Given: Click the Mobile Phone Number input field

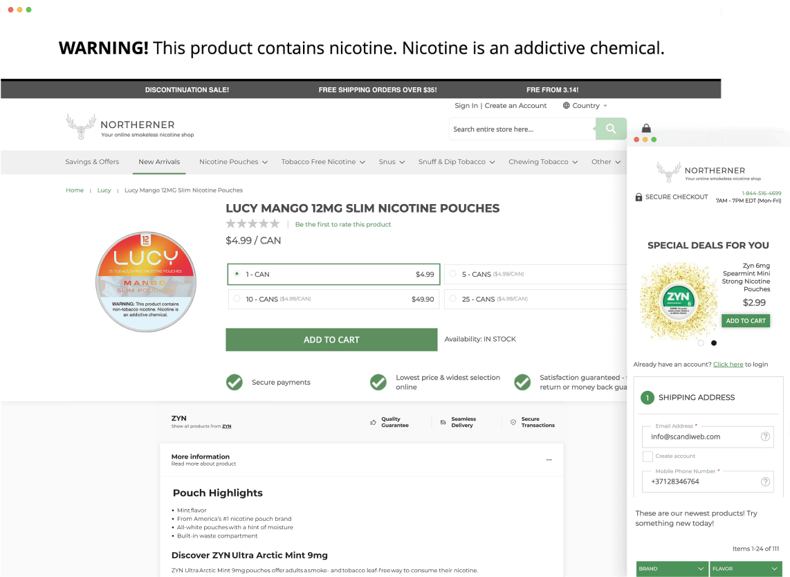Looking at the screenshot, I should (x=708, y=482).
